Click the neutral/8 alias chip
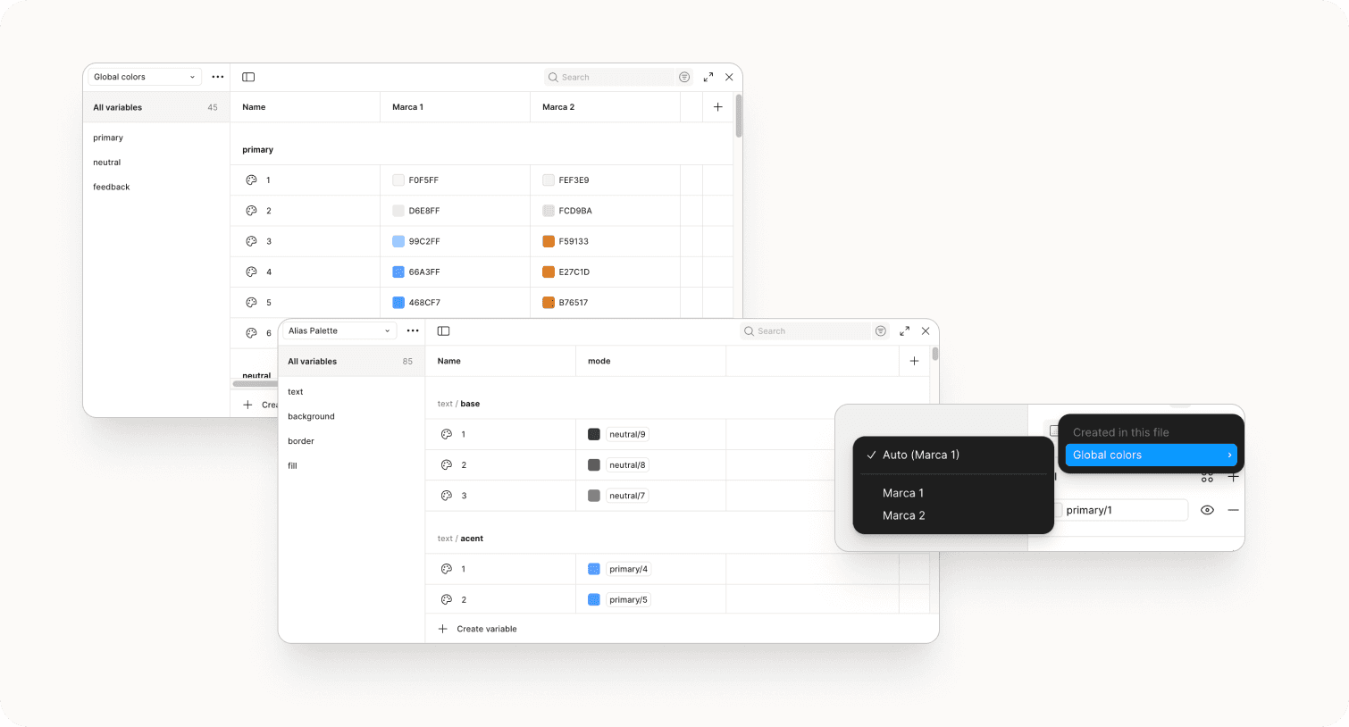 [x=627, y=465]
